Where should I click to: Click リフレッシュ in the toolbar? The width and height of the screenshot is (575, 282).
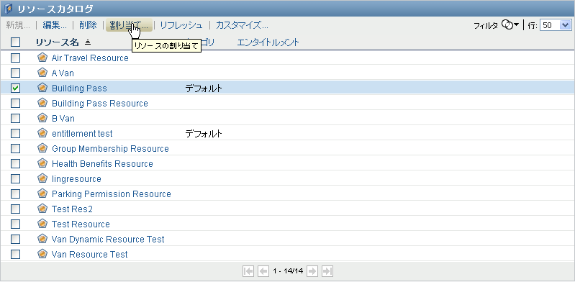pyautogui.click(x=181, y=25)
